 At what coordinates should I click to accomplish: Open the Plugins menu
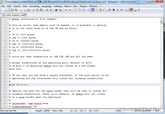(83, 6)
